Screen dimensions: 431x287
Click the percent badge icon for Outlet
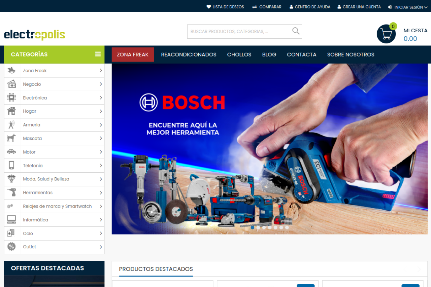tap(12, 247)
